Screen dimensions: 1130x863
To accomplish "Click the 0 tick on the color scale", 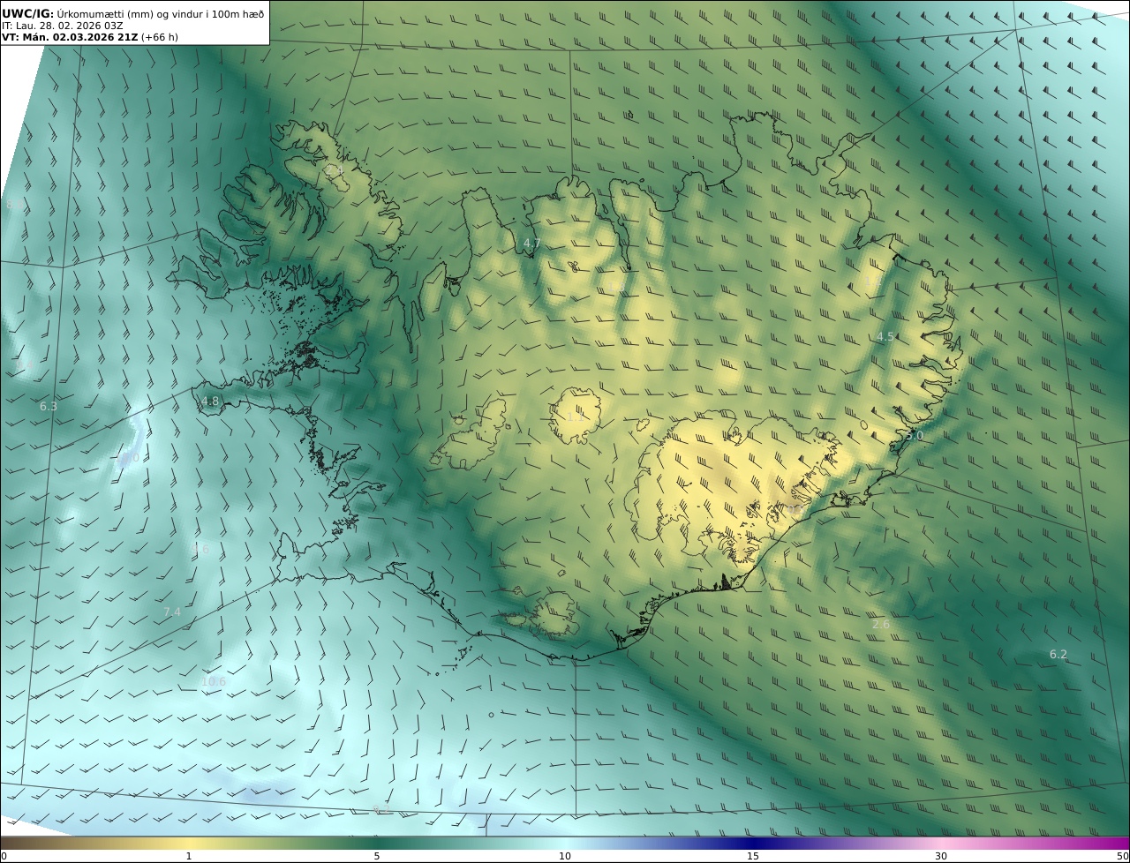I will coord(4,856).
